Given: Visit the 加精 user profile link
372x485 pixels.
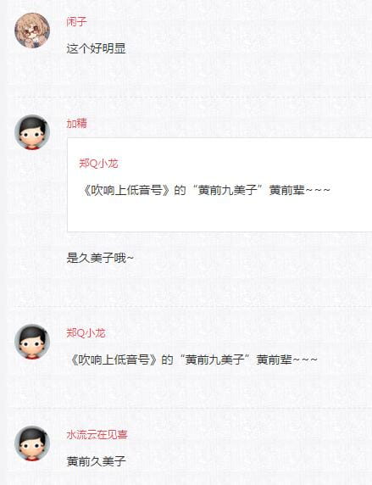Looking at the screenshot, I should click(x=76, y=123).
